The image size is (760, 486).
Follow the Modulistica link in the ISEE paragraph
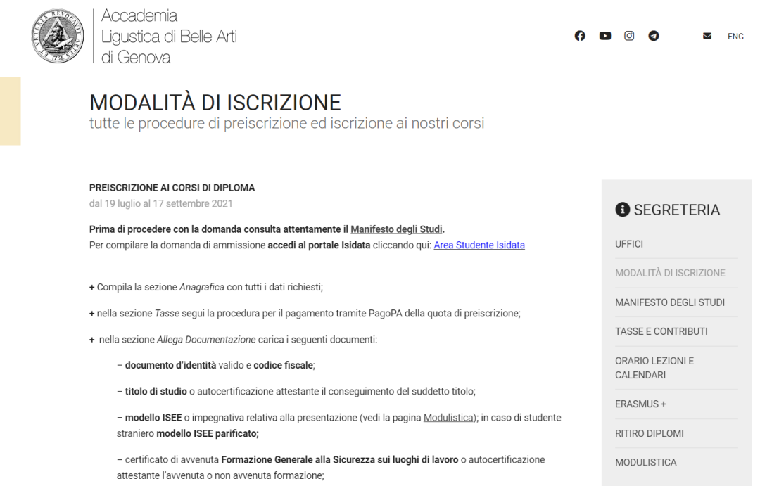[447, 418]
